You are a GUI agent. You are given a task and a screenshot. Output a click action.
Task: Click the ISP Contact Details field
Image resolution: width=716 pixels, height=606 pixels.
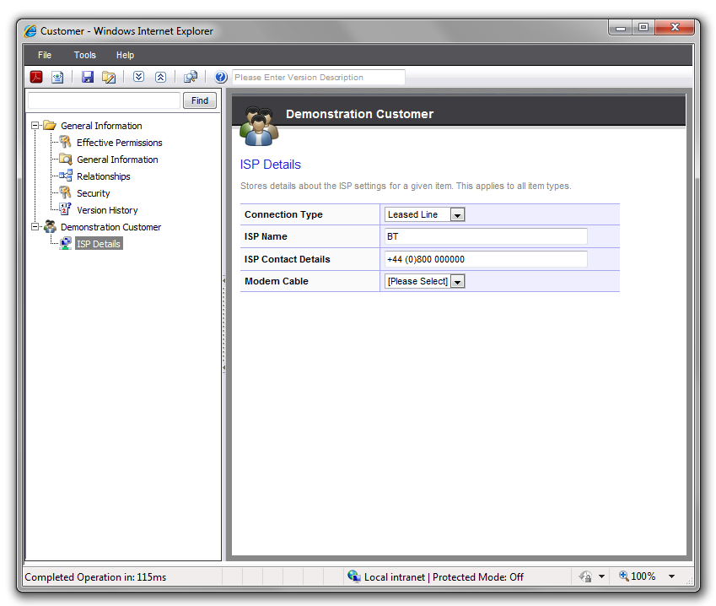point(486,259)
